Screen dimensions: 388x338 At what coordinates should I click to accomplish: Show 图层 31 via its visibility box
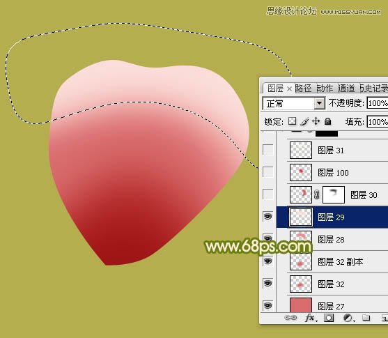(267, 150)
